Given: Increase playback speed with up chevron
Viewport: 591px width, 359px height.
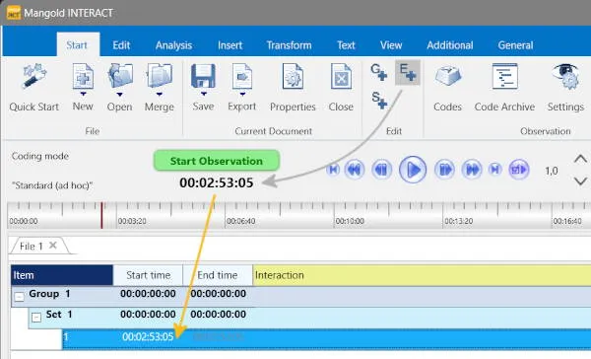Looking at the screenshot, I should point(580,159).
